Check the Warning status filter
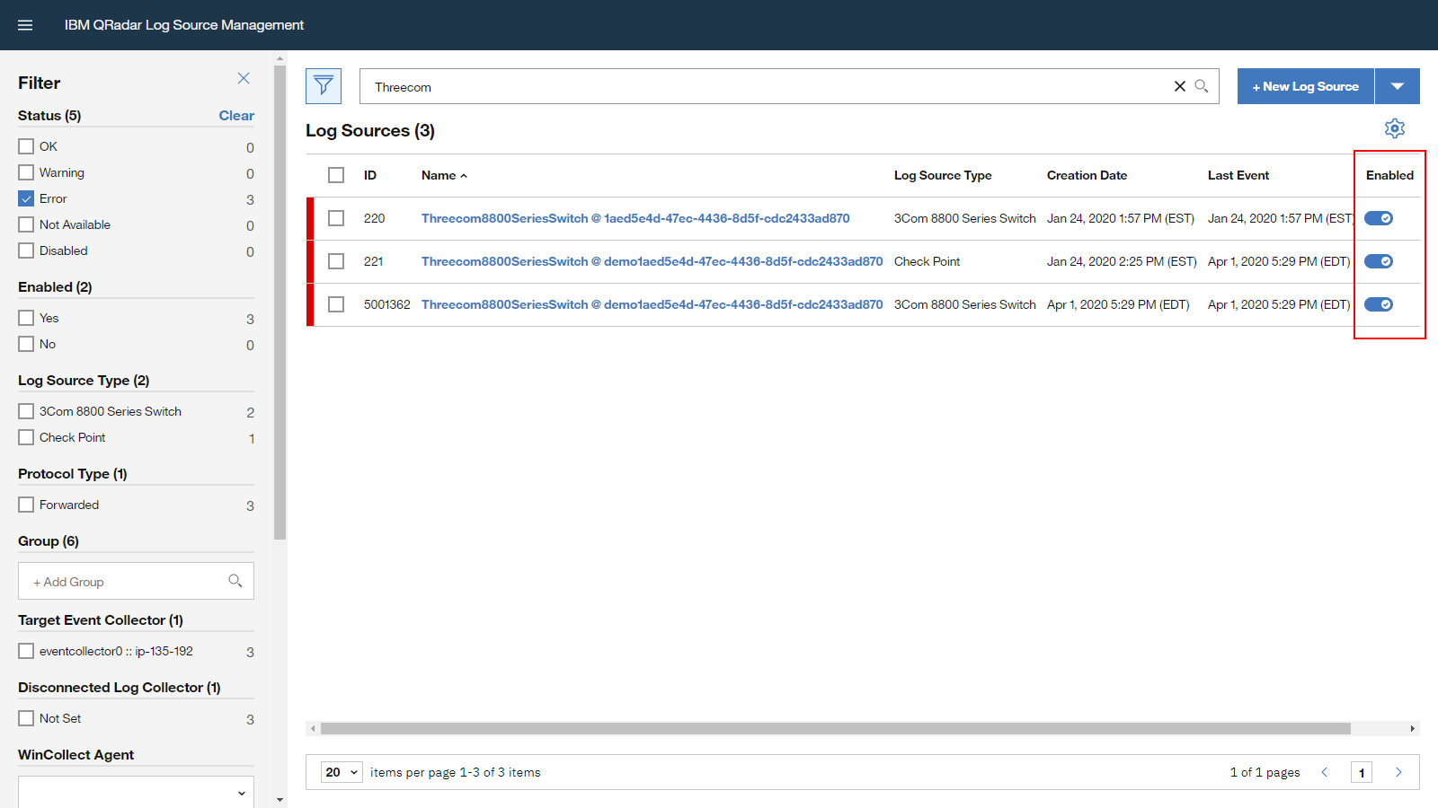Image resolution: width=1438 pixels, height=808 pixels. point(26,172)
